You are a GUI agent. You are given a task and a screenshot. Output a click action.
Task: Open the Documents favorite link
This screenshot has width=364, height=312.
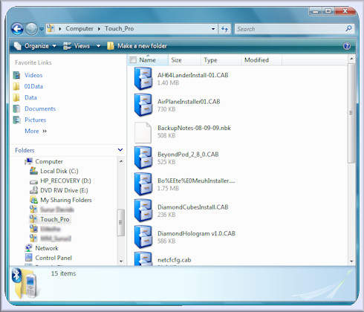[x=40, y=108]
